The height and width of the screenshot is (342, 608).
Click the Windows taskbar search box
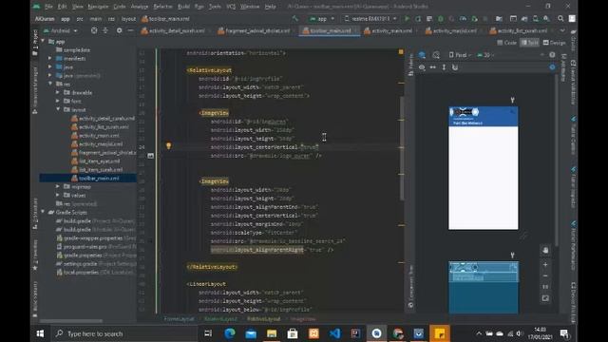124,333
